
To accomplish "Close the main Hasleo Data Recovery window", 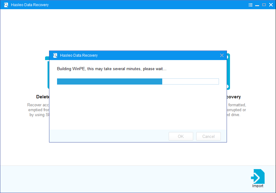I will 271,5.
